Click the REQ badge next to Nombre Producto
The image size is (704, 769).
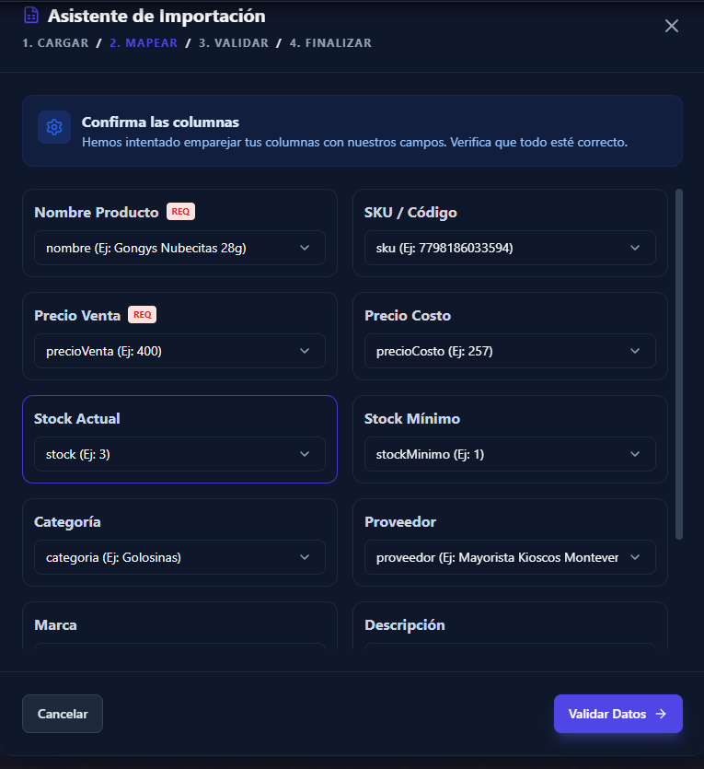[x=180, y=212]
